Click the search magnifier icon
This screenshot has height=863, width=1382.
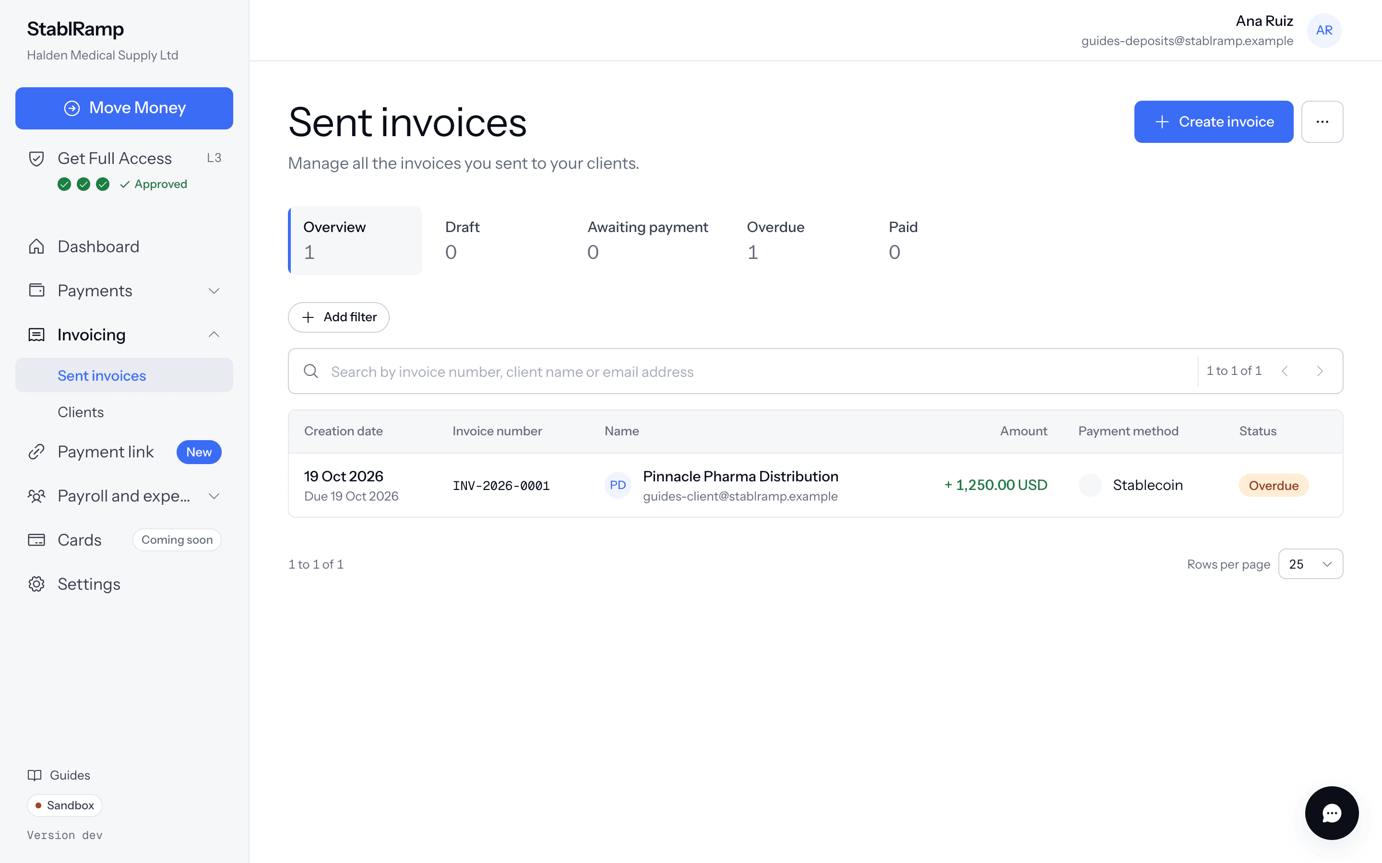pos(310,372)
